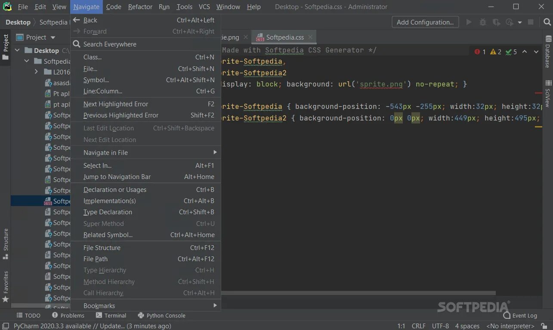Go to next highlighted problem arrow
This screenshot has width=553, height=330.
coord(536,52)
